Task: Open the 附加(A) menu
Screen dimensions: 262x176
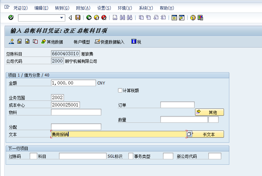Action: click(x=83, y=8)
